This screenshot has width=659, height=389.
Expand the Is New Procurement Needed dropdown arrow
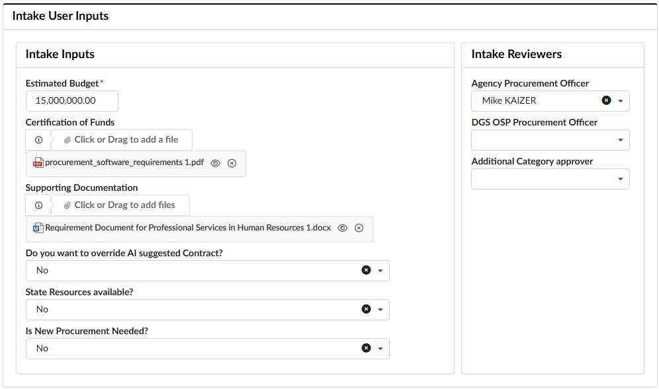[380, 349]
